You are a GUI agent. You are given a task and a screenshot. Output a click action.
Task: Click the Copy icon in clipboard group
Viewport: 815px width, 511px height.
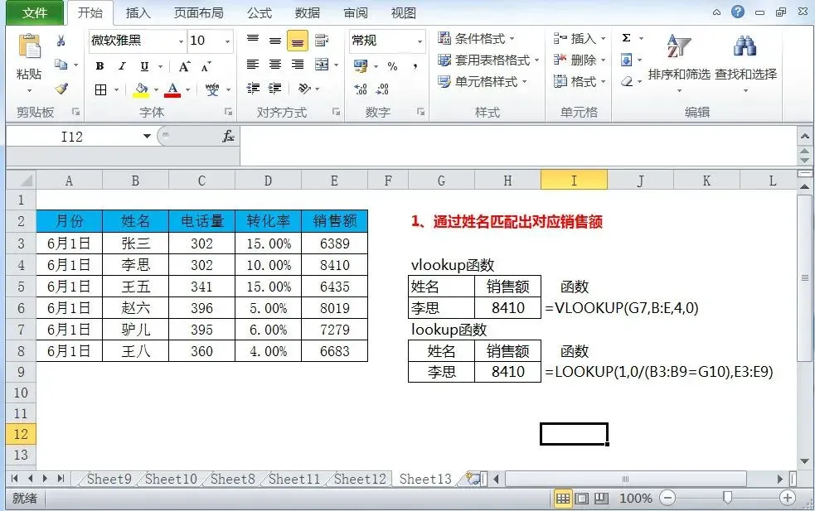(61, 65)
